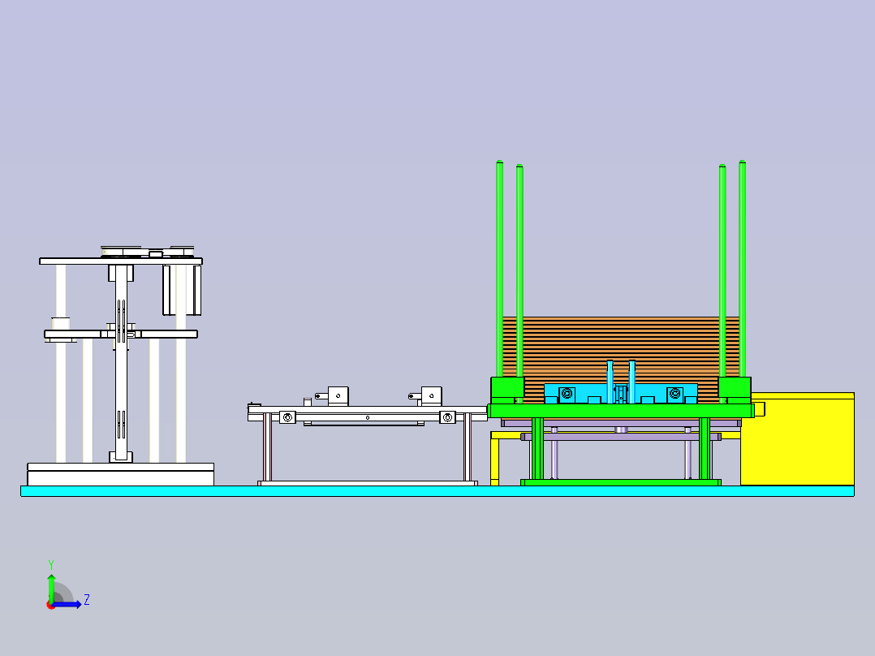
Task: Select the top plate of the left tower
Action: [x=120, y=261]
